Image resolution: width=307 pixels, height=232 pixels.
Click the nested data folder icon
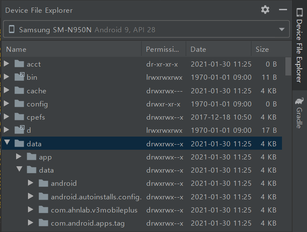point(31,170)
